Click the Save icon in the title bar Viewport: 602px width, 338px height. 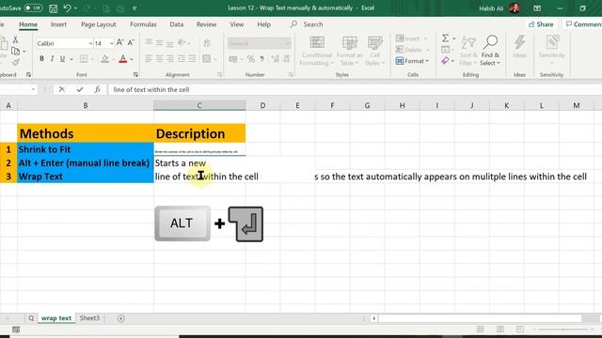click(x=53, y=8)
